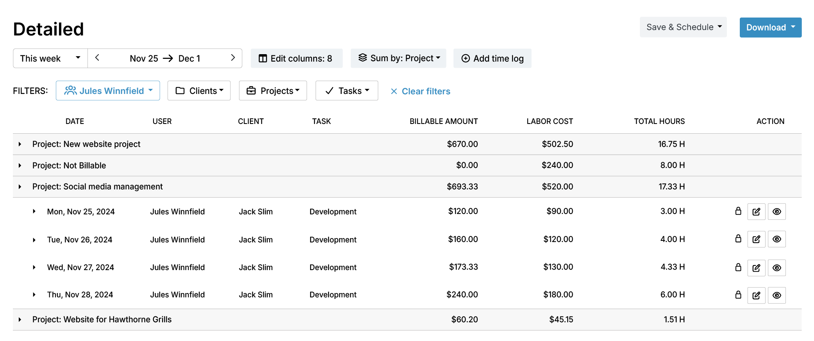This screenshot has height=341, width=814.
Task: Click the BILLABLE AMOUNT column header
Action: tap(444, 121)
